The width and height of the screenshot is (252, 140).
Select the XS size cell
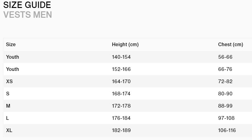[9, 81]
